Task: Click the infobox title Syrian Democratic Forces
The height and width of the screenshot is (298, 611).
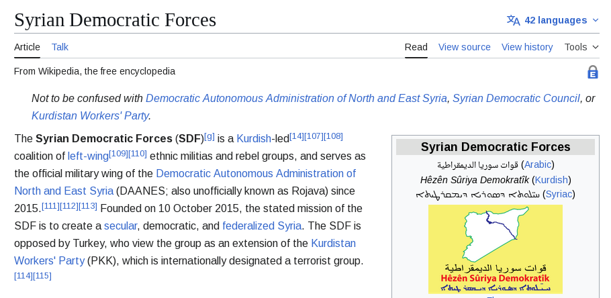Action: 496,147
